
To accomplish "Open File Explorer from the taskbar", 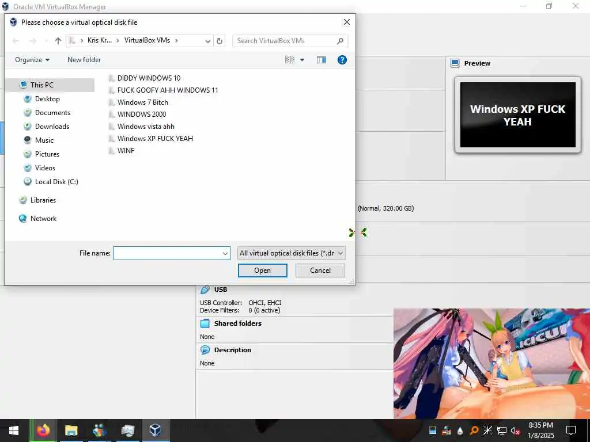I will click(71, 430).
